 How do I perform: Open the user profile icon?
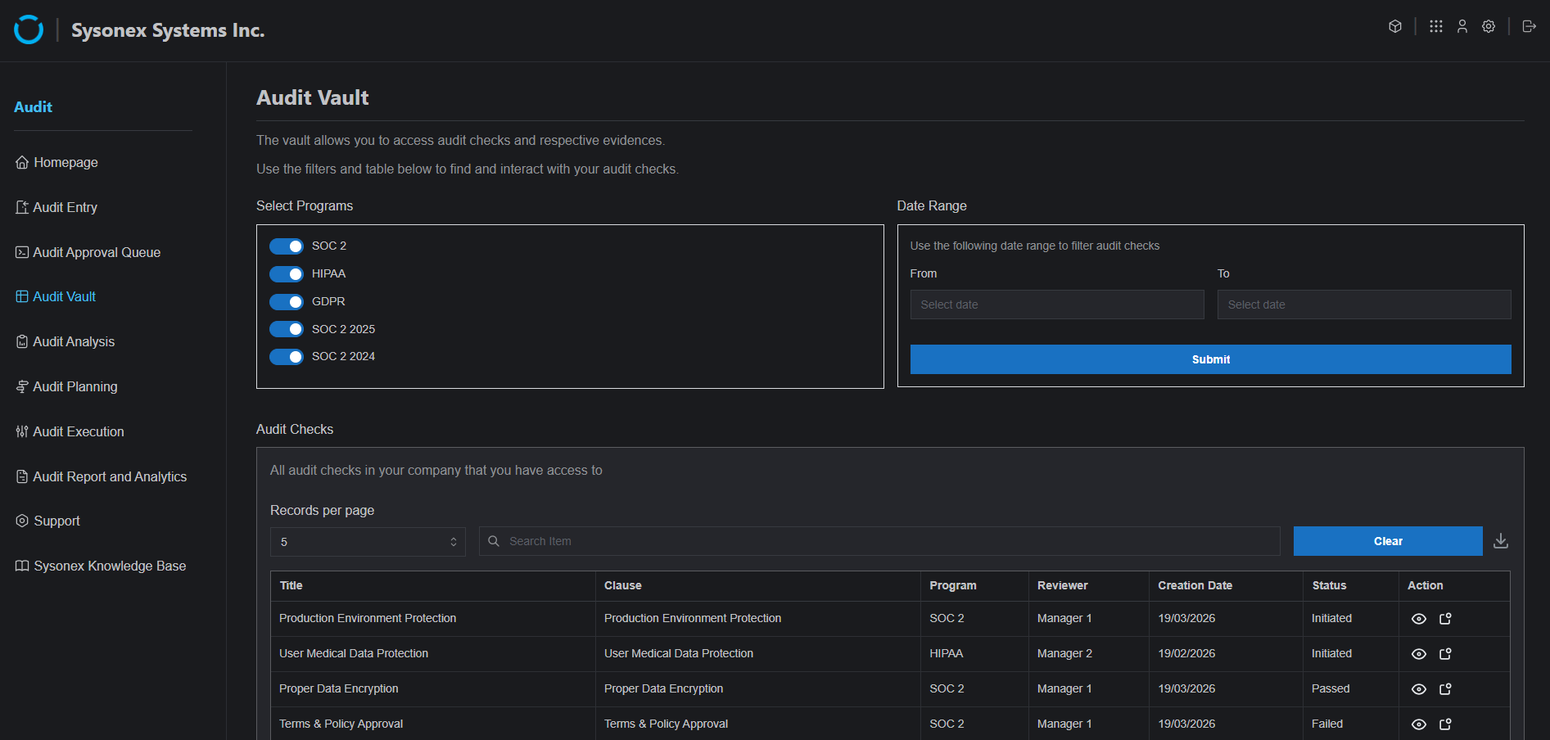1462,26
